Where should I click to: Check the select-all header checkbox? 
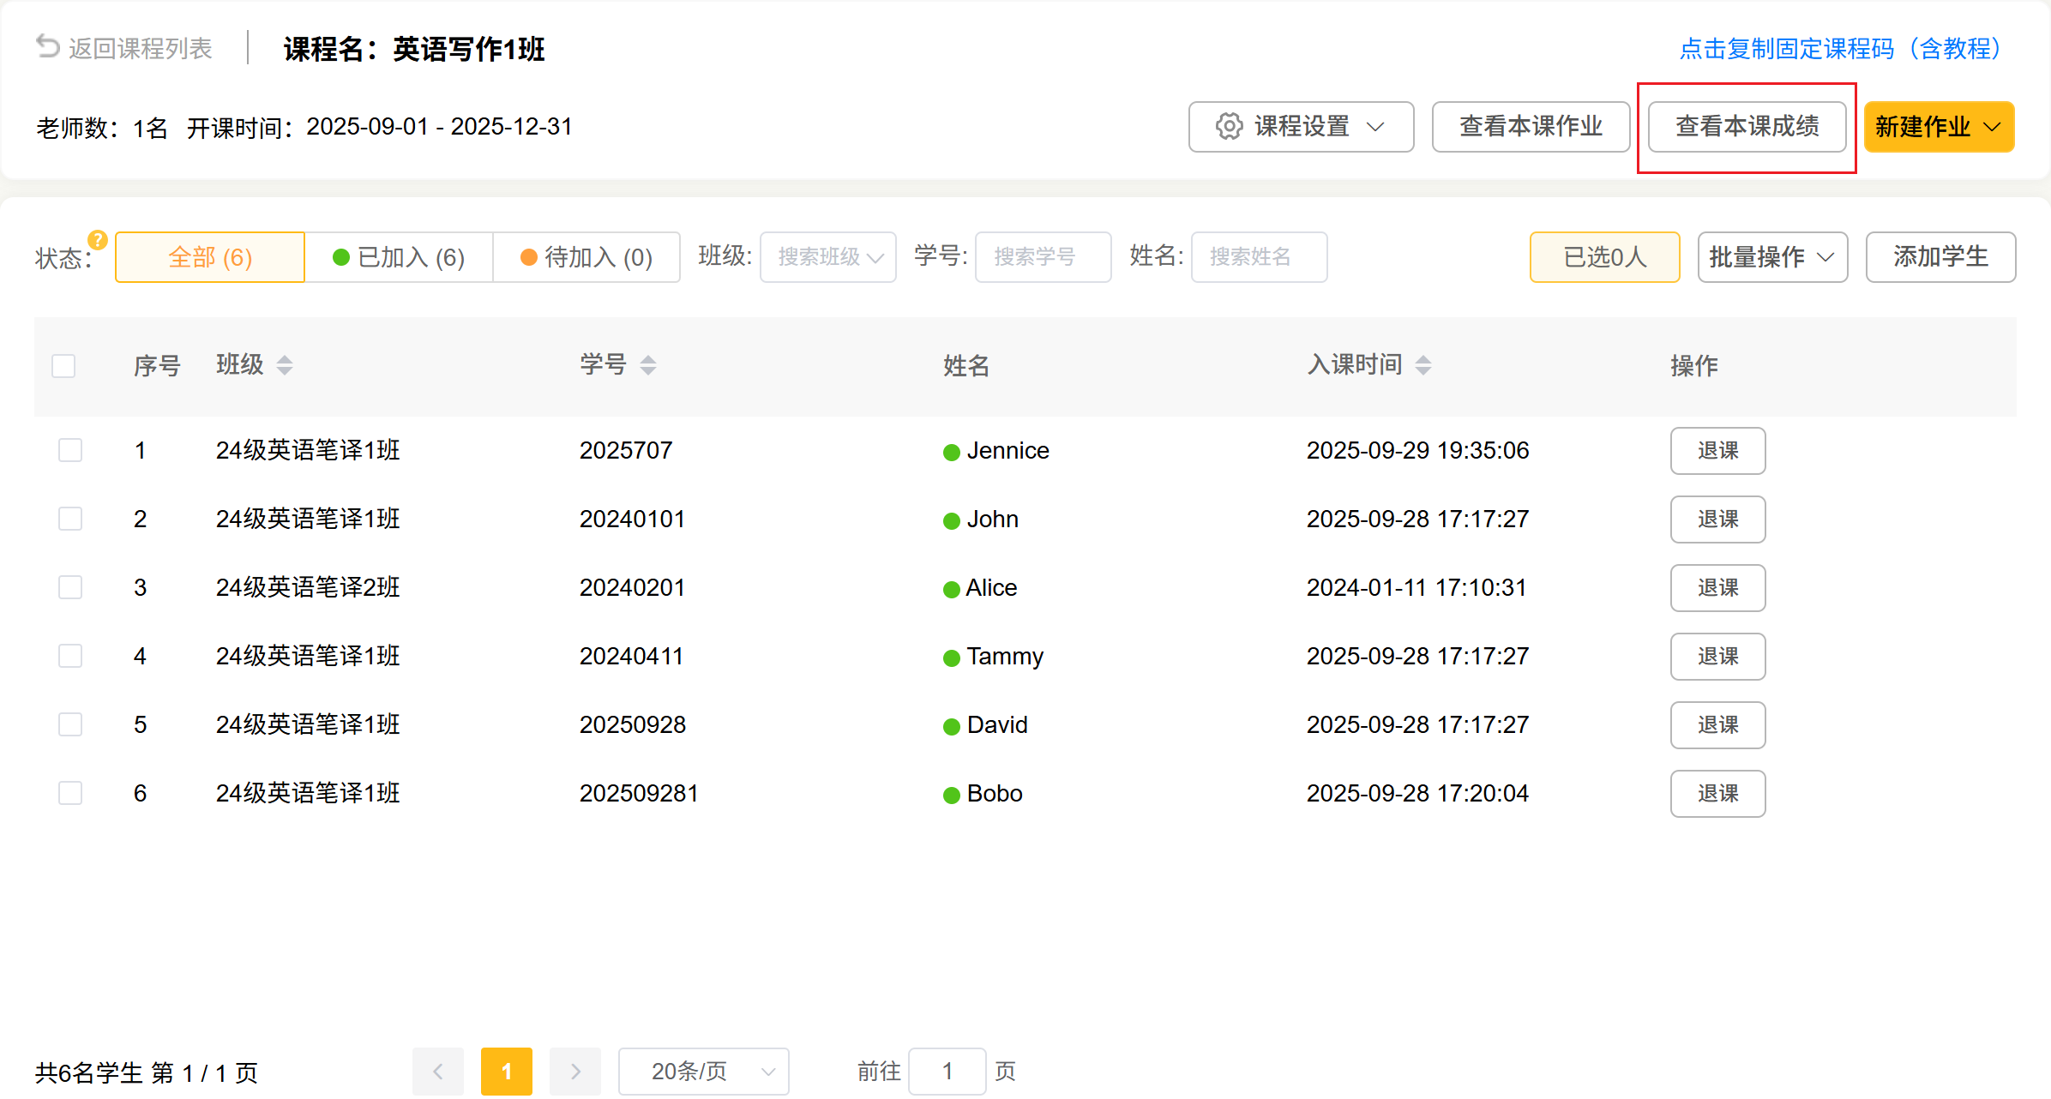pyautogui.click(x=63, y=366)
